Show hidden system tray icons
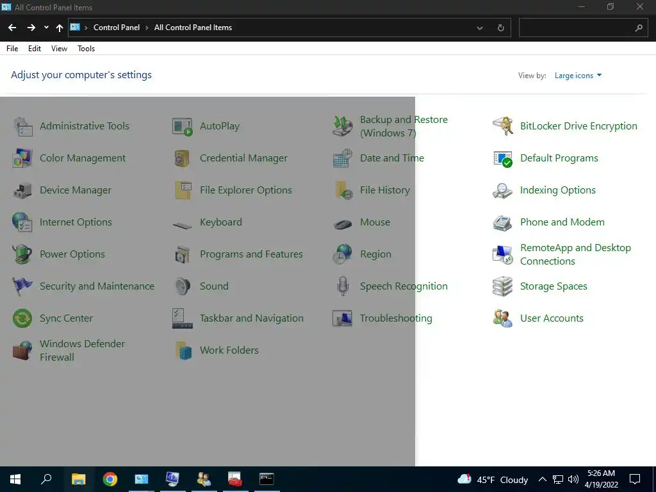The image size is (656, 492). click(542, 479)
